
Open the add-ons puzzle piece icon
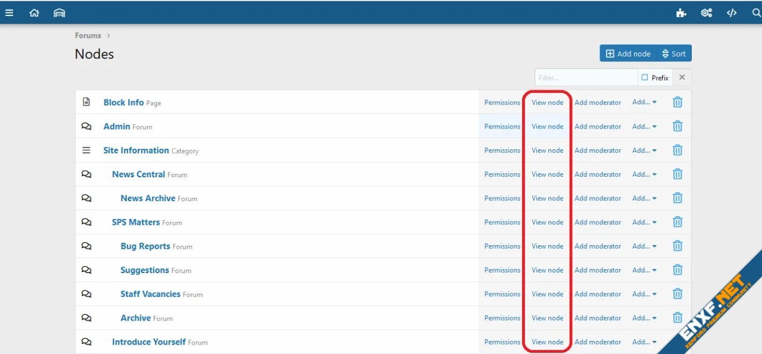click(681, 12)
